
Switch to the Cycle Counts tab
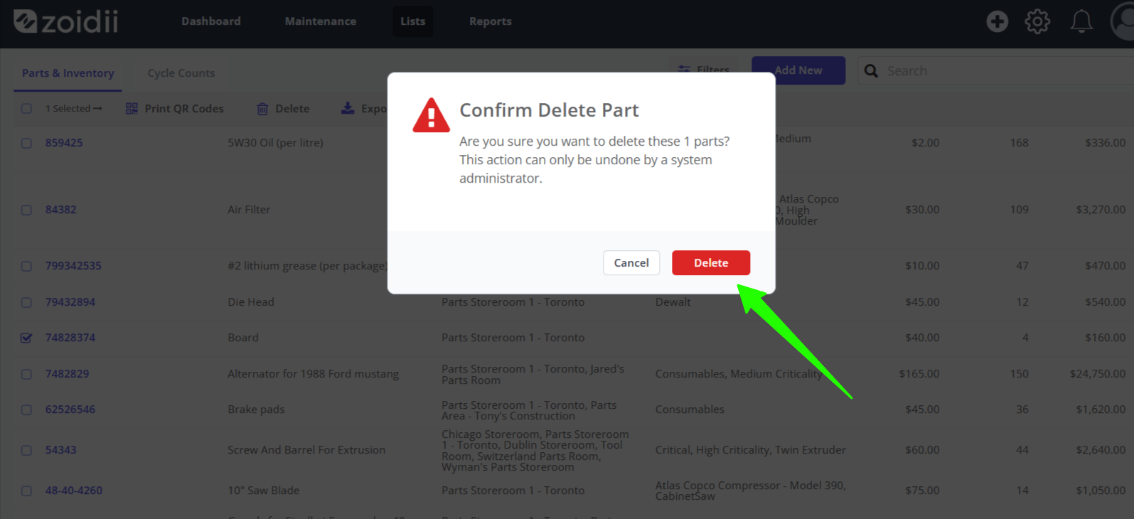coord(181,73)
